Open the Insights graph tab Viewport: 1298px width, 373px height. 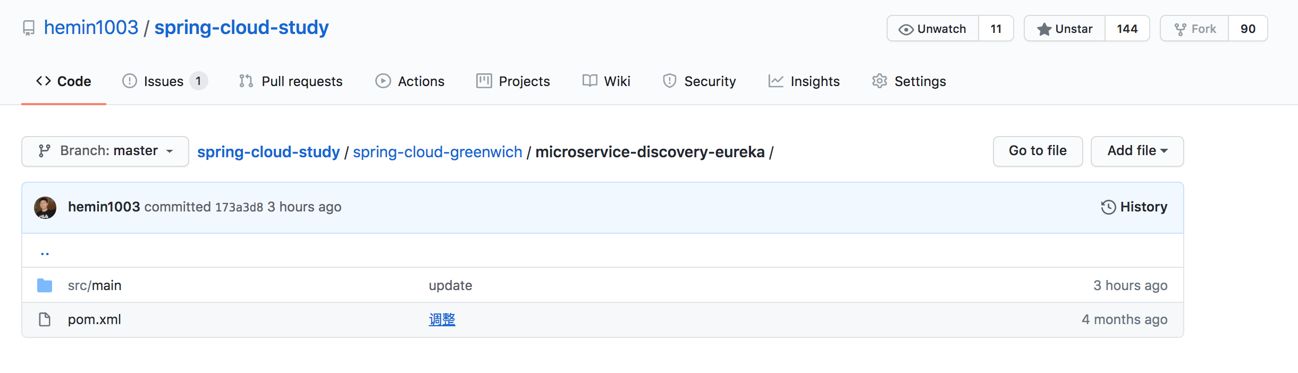coord(804,81)
